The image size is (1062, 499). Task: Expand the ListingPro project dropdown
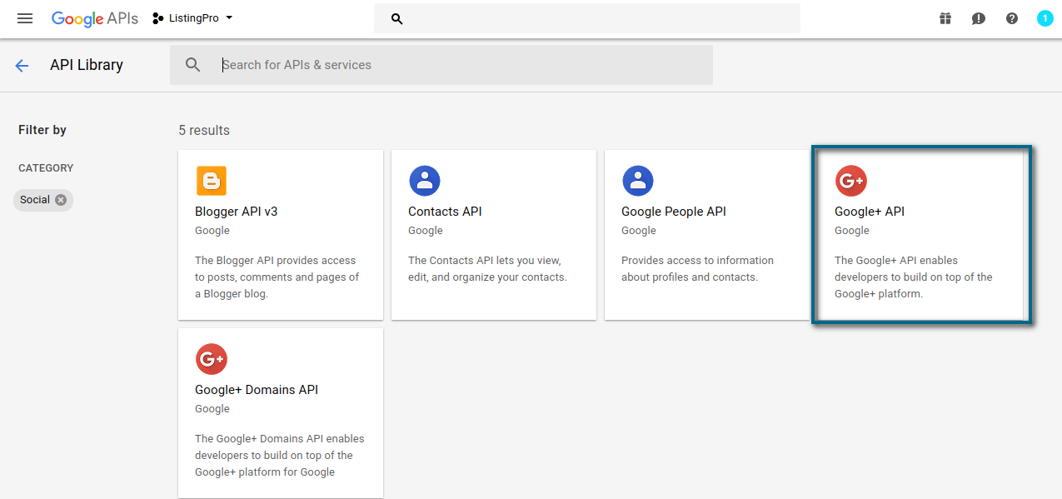(x=192, y=18)
